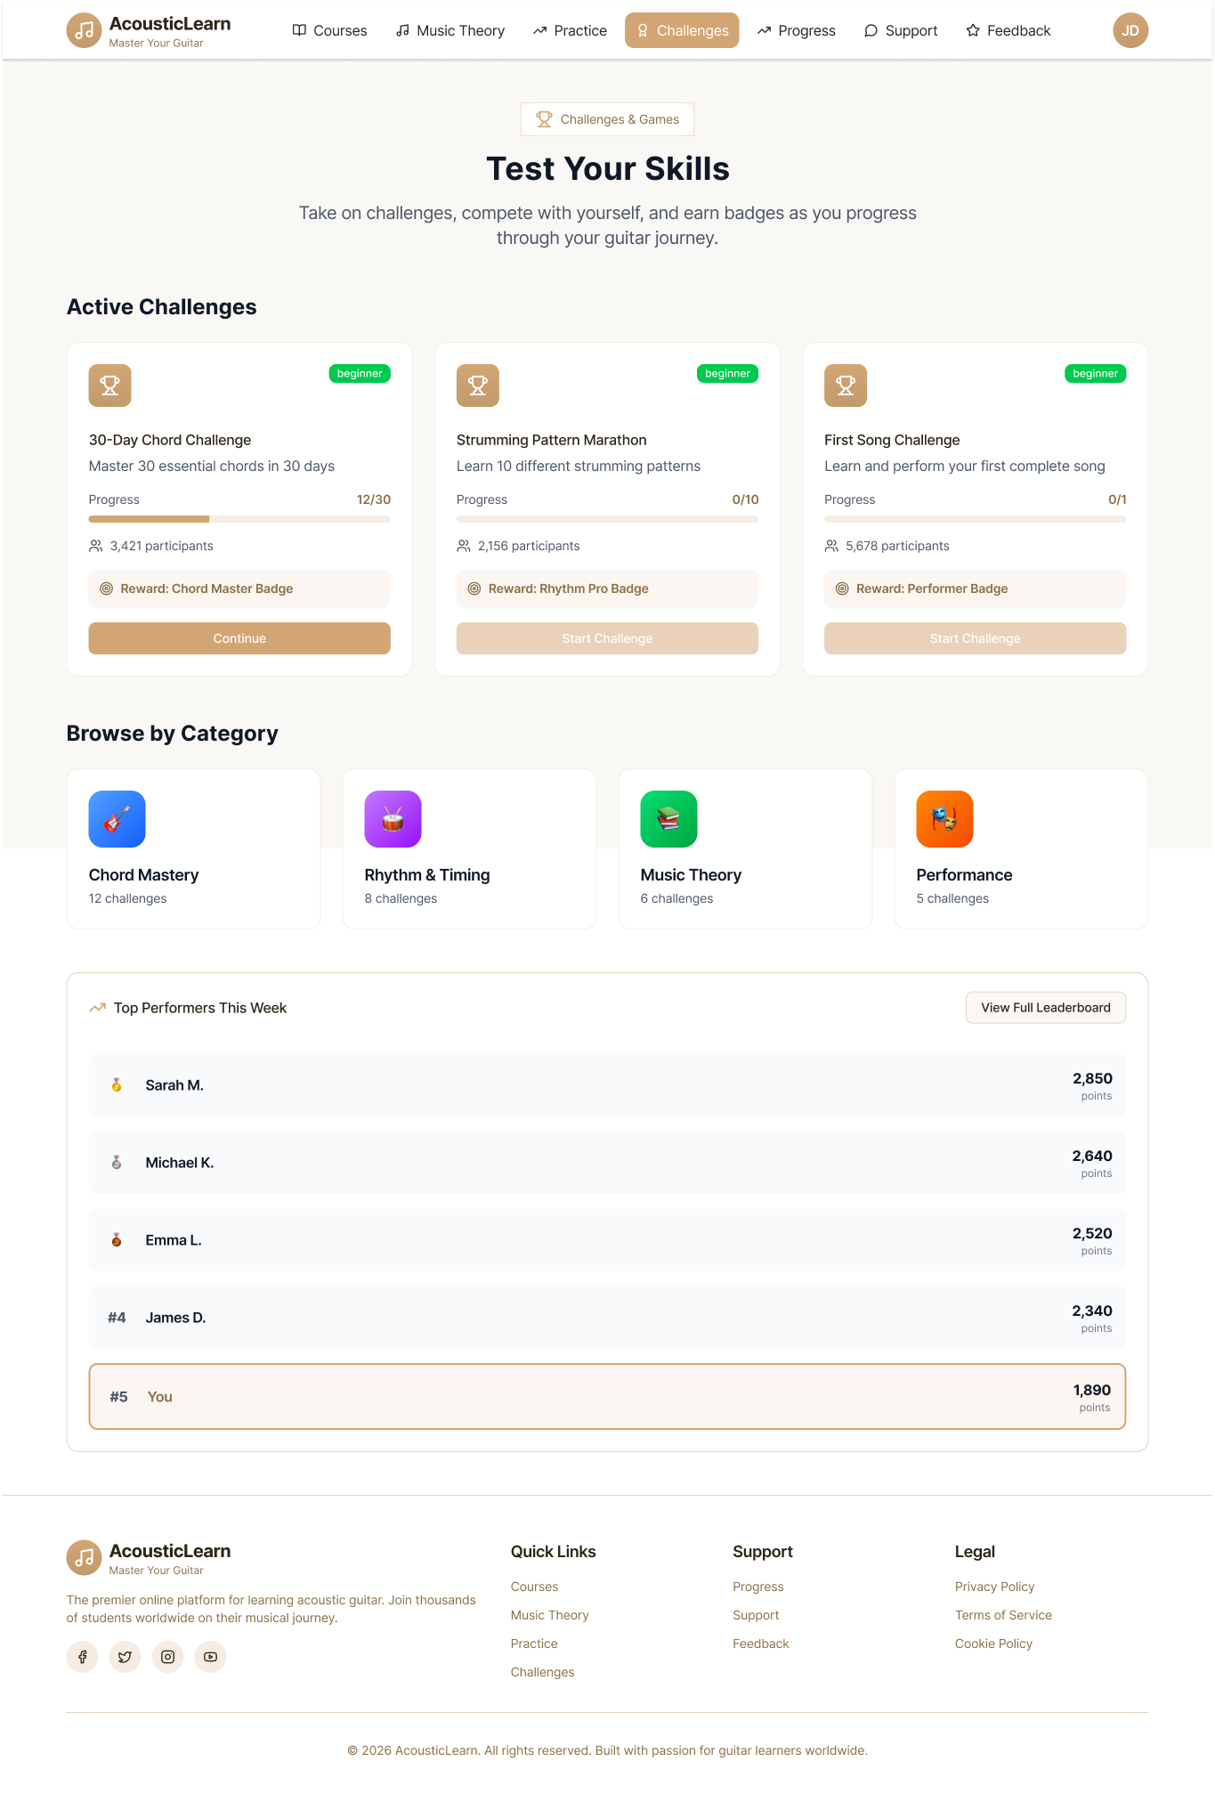1215x1802 pixels.
Task: Open the Privacy Policy footer link
Action: (x=994, y=1587)
